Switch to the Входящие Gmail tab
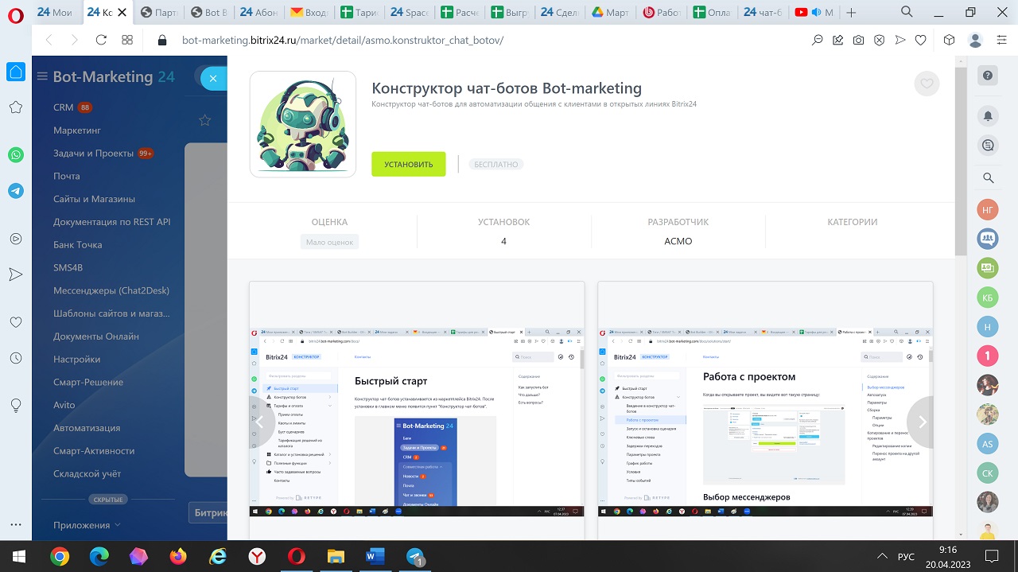 coord(310,12)
